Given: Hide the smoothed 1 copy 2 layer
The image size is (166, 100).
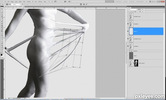Looking at the screenshot, I should (128, 39).
